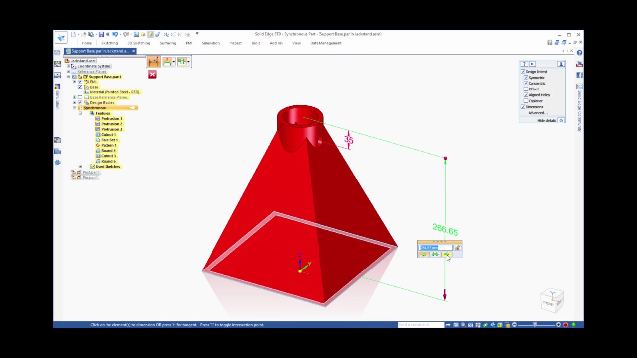Open the Simulation ribbon tab
This screenshot has height=358, width=637.
[x=211, y=43]
